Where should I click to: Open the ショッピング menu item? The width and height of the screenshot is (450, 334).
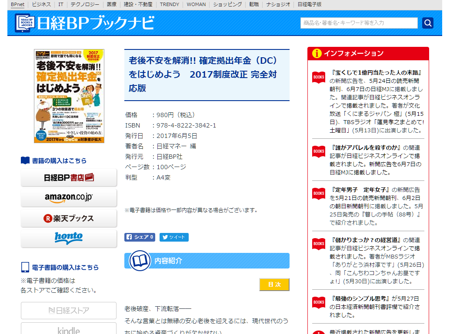point(227,5)
